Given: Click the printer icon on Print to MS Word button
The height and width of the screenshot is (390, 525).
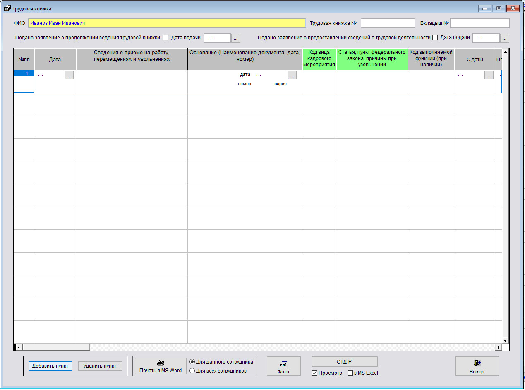Looking at the screenshot, I should [161, 363].
